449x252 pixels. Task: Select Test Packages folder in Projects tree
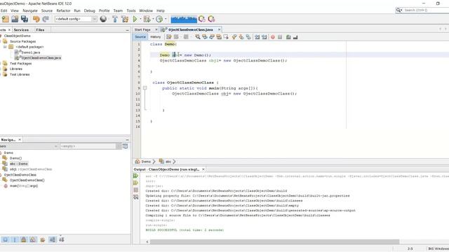[x=20, y=64]
